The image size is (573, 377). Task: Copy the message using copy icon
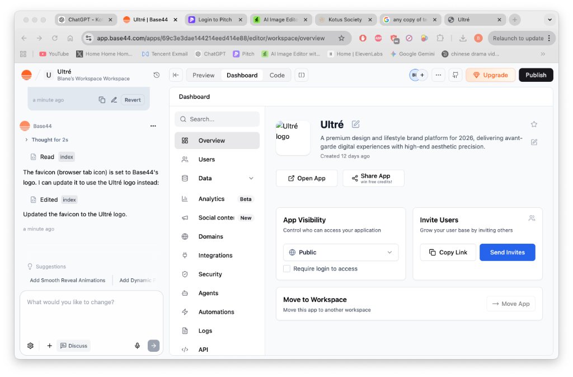tap(102, 100)
